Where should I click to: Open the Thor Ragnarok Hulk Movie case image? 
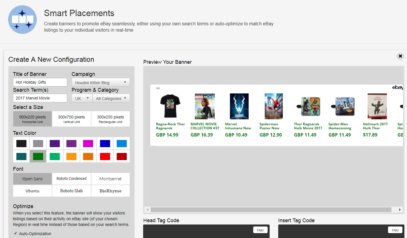[x=308, y=106]
